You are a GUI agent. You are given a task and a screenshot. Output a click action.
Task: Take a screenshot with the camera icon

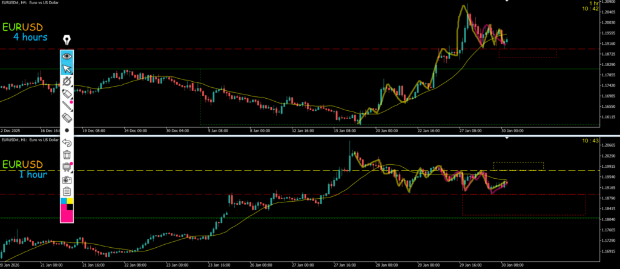pos(67,180)
